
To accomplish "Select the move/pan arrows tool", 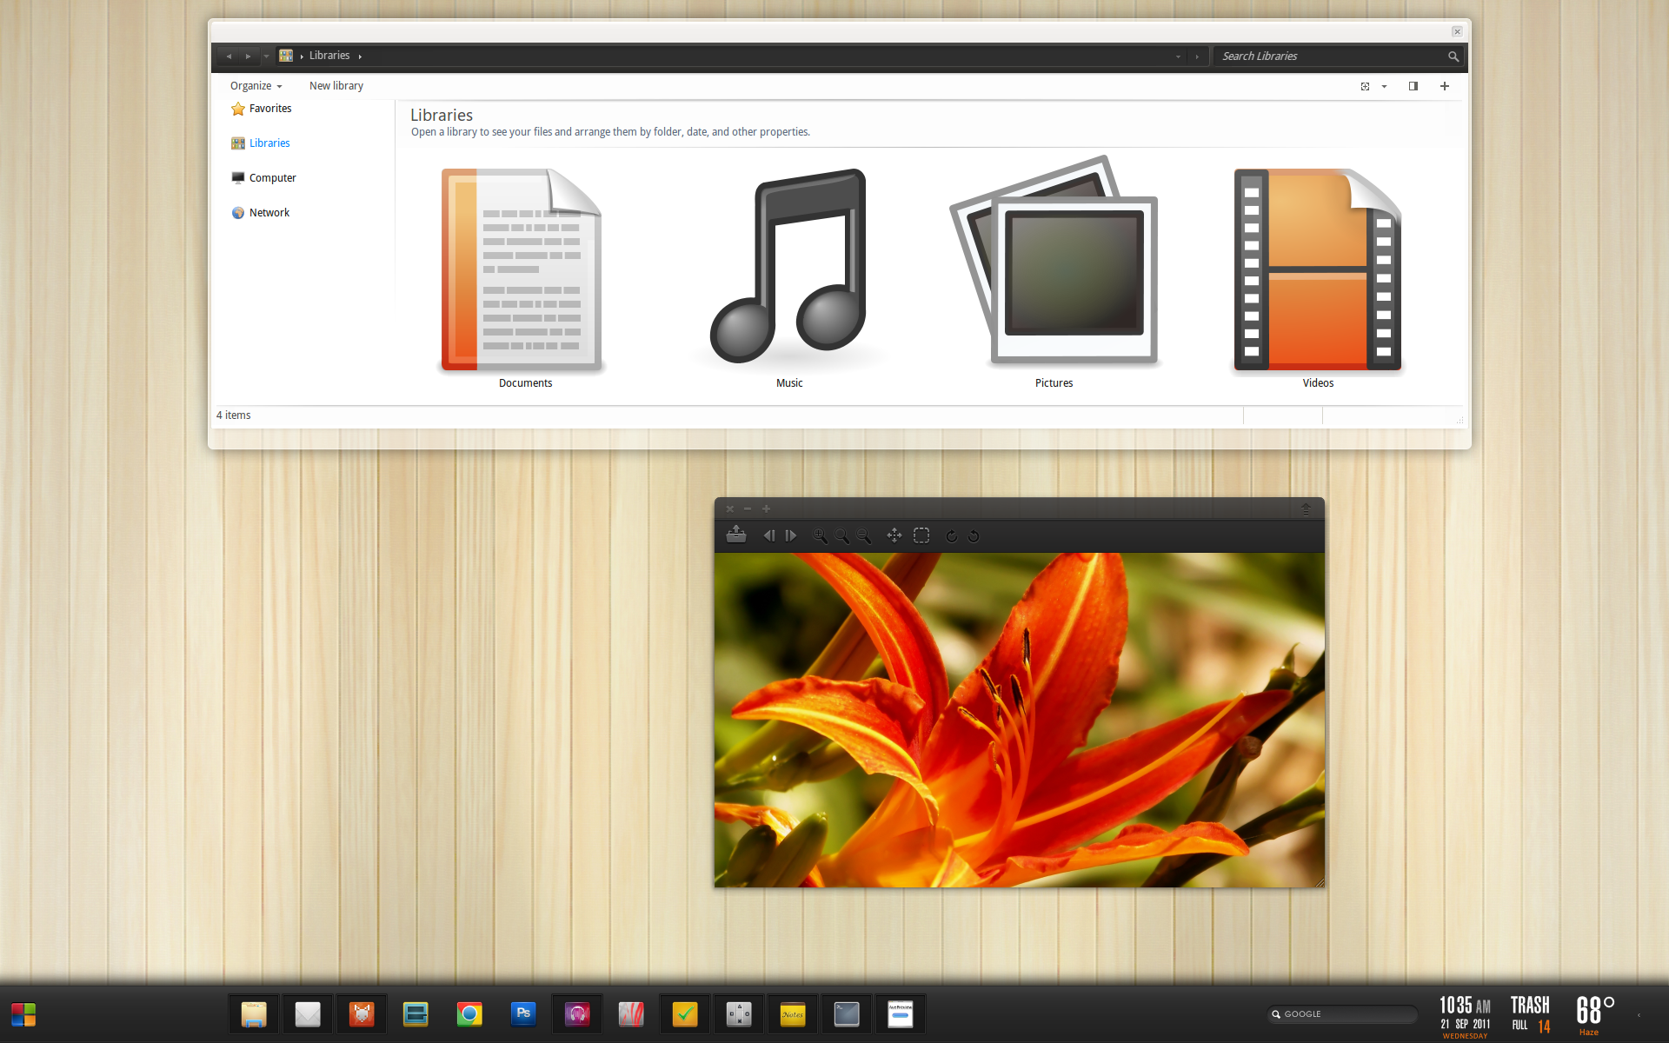I will pos(894,536).
